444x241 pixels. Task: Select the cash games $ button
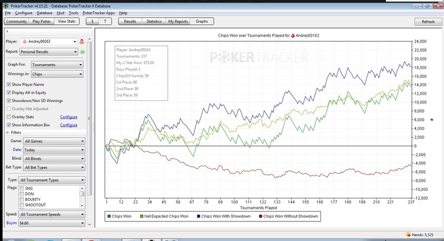[x=93, y=21]
